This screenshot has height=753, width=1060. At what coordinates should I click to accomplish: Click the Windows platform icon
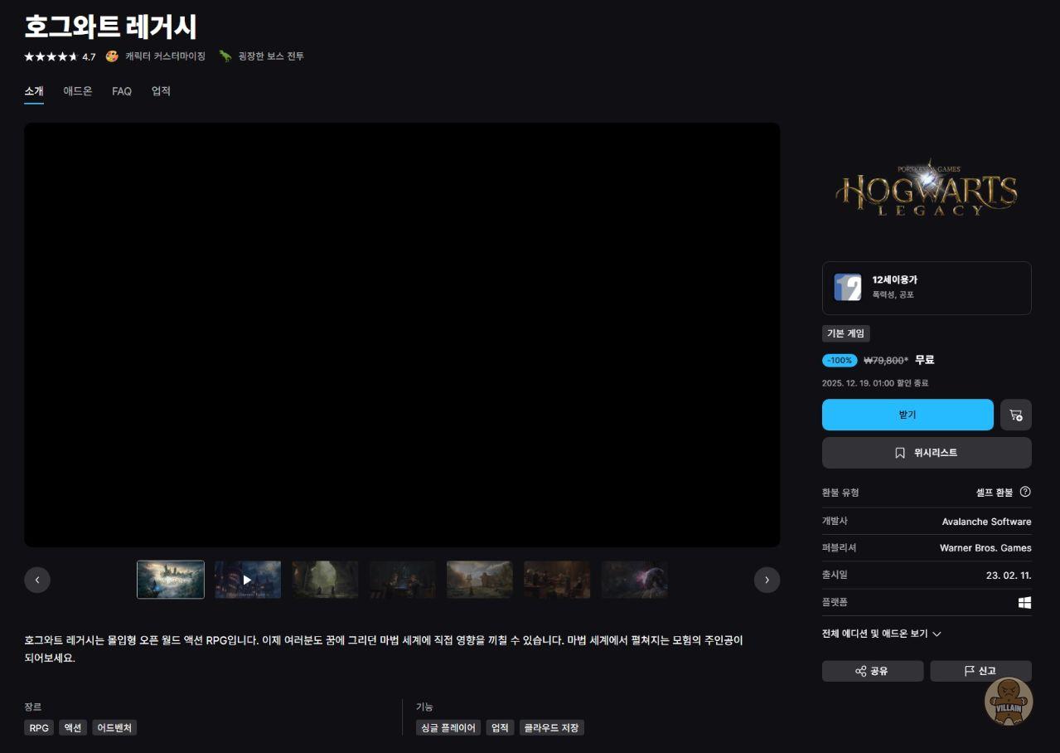click(1024, 603)
